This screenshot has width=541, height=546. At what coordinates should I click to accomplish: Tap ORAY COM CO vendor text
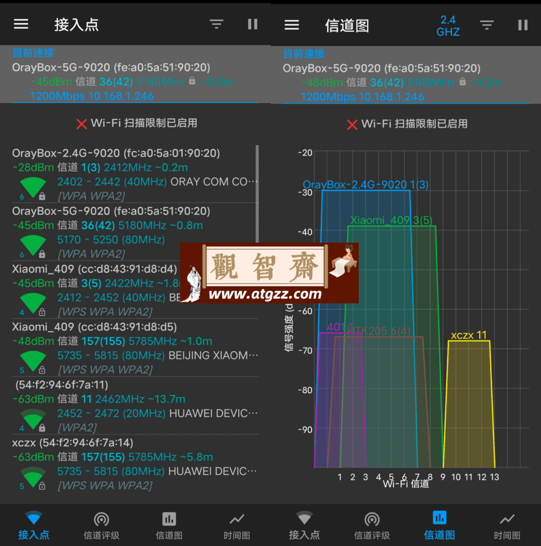(x=214, y=181)
